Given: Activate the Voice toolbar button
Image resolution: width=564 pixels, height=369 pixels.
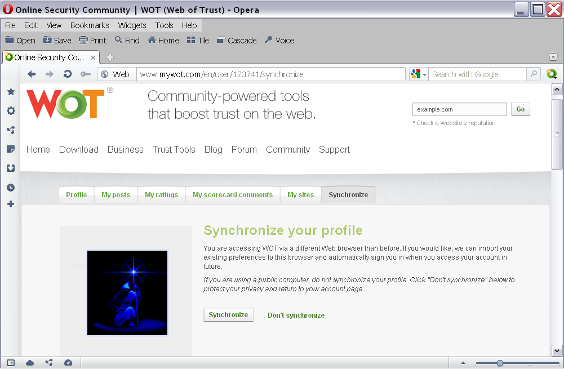Looking at the screenshot, I should [279, 41].
